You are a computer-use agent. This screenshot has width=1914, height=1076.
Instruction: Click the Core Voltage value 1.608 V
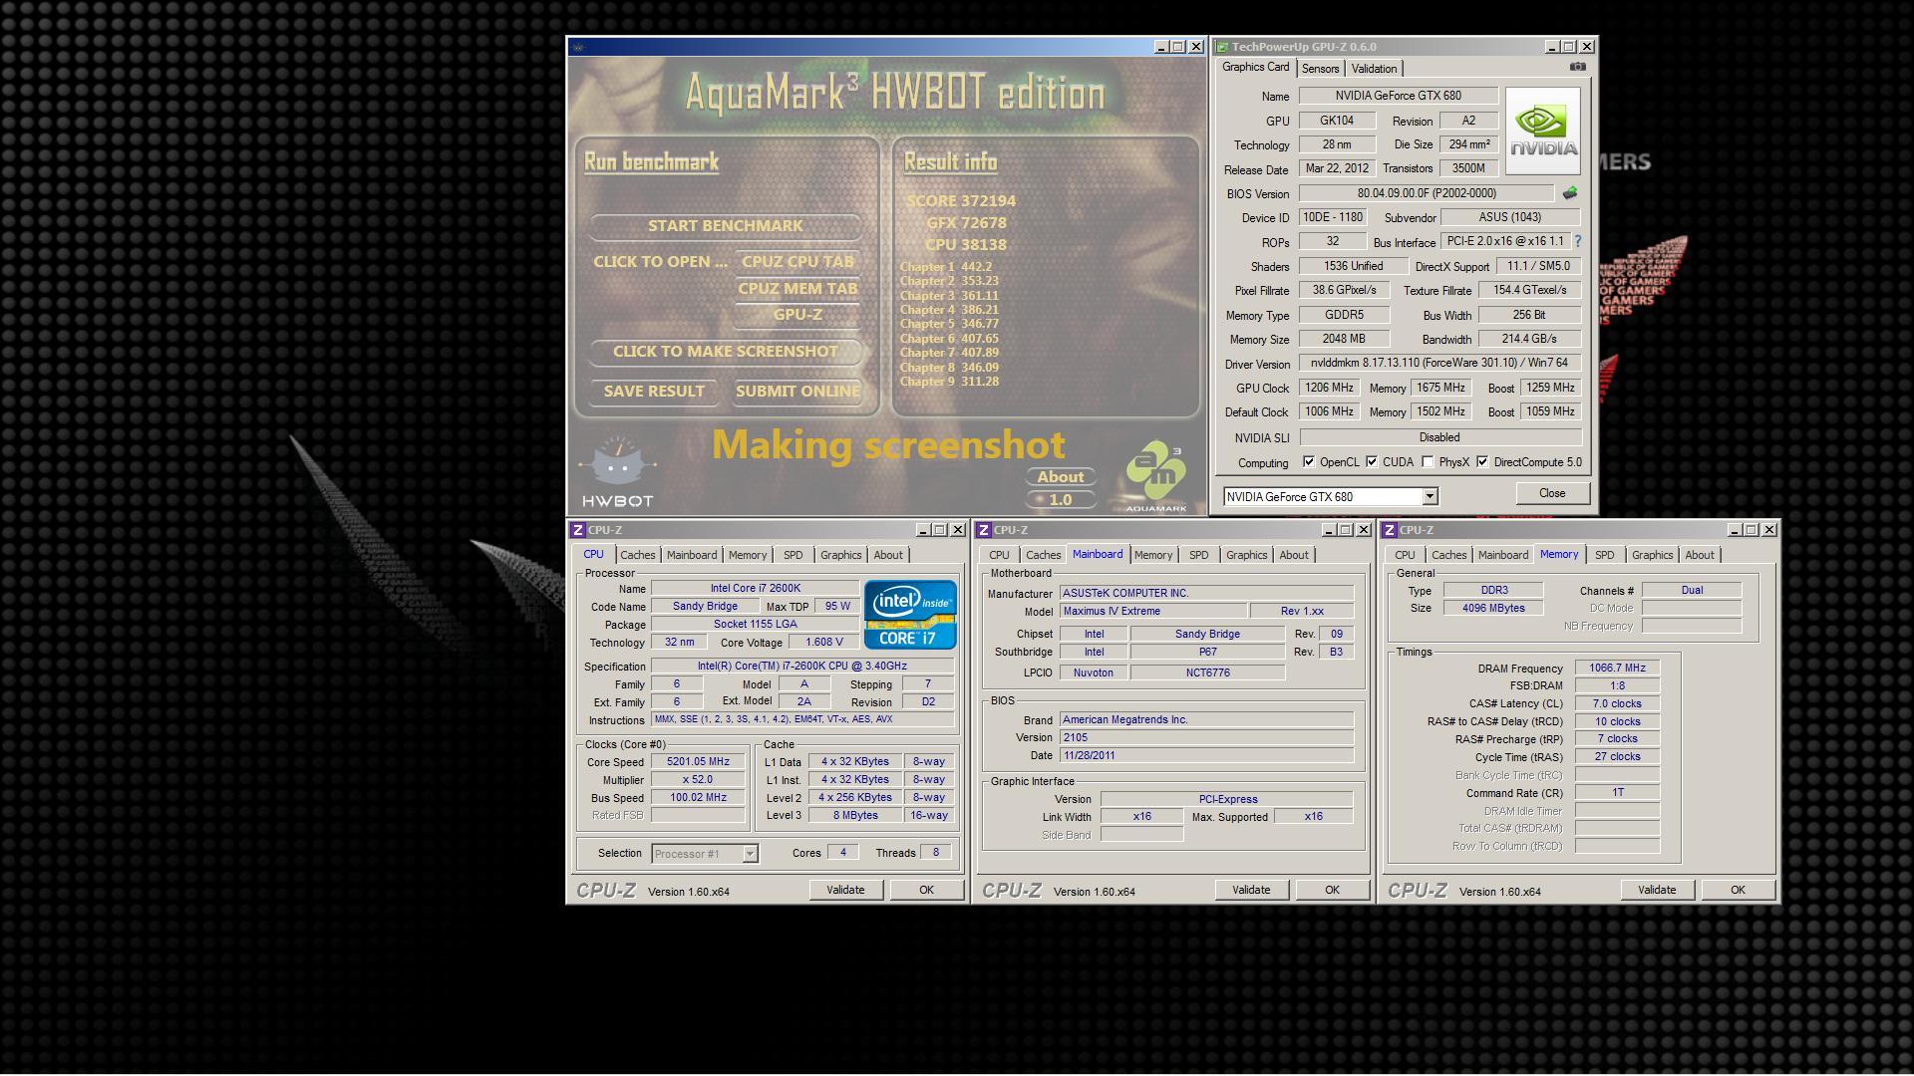(x=822, y=643)
